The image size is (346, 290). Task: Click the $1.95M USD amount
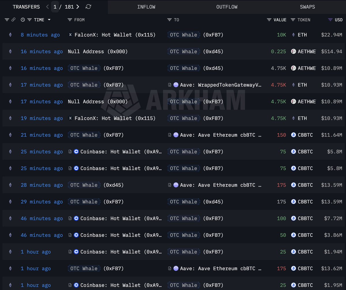tap(333, 285)
